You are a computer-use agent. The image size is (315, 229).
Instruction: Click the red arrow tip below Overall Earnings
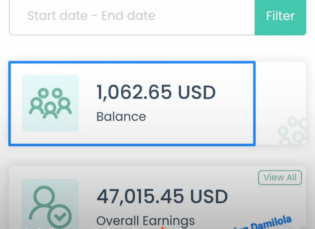[x=162, y=226]
